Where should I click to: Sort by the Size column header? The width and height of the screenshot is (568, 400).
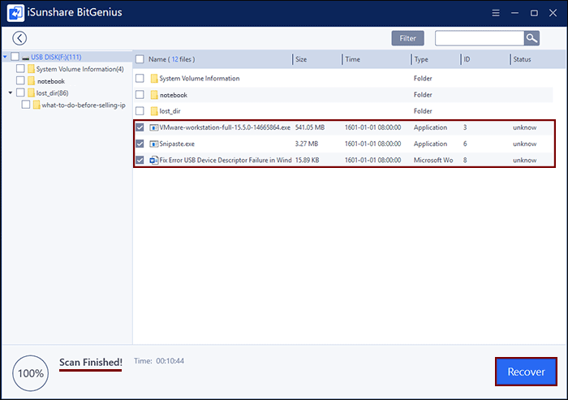coord(301,59)
